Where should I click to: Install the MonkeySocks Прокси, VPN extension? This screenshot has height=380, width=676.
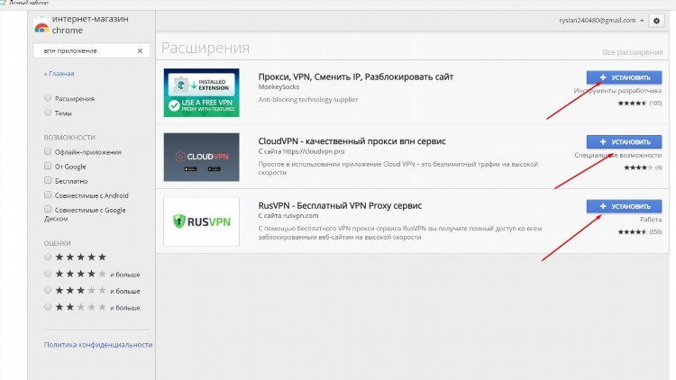624,77
